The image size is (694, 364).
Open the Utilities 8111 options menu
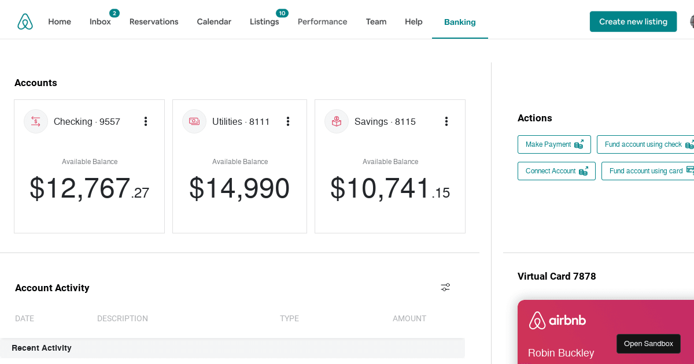click(x=288, y=121)
